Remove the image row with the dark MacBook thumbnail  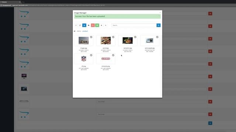(210, 89)
